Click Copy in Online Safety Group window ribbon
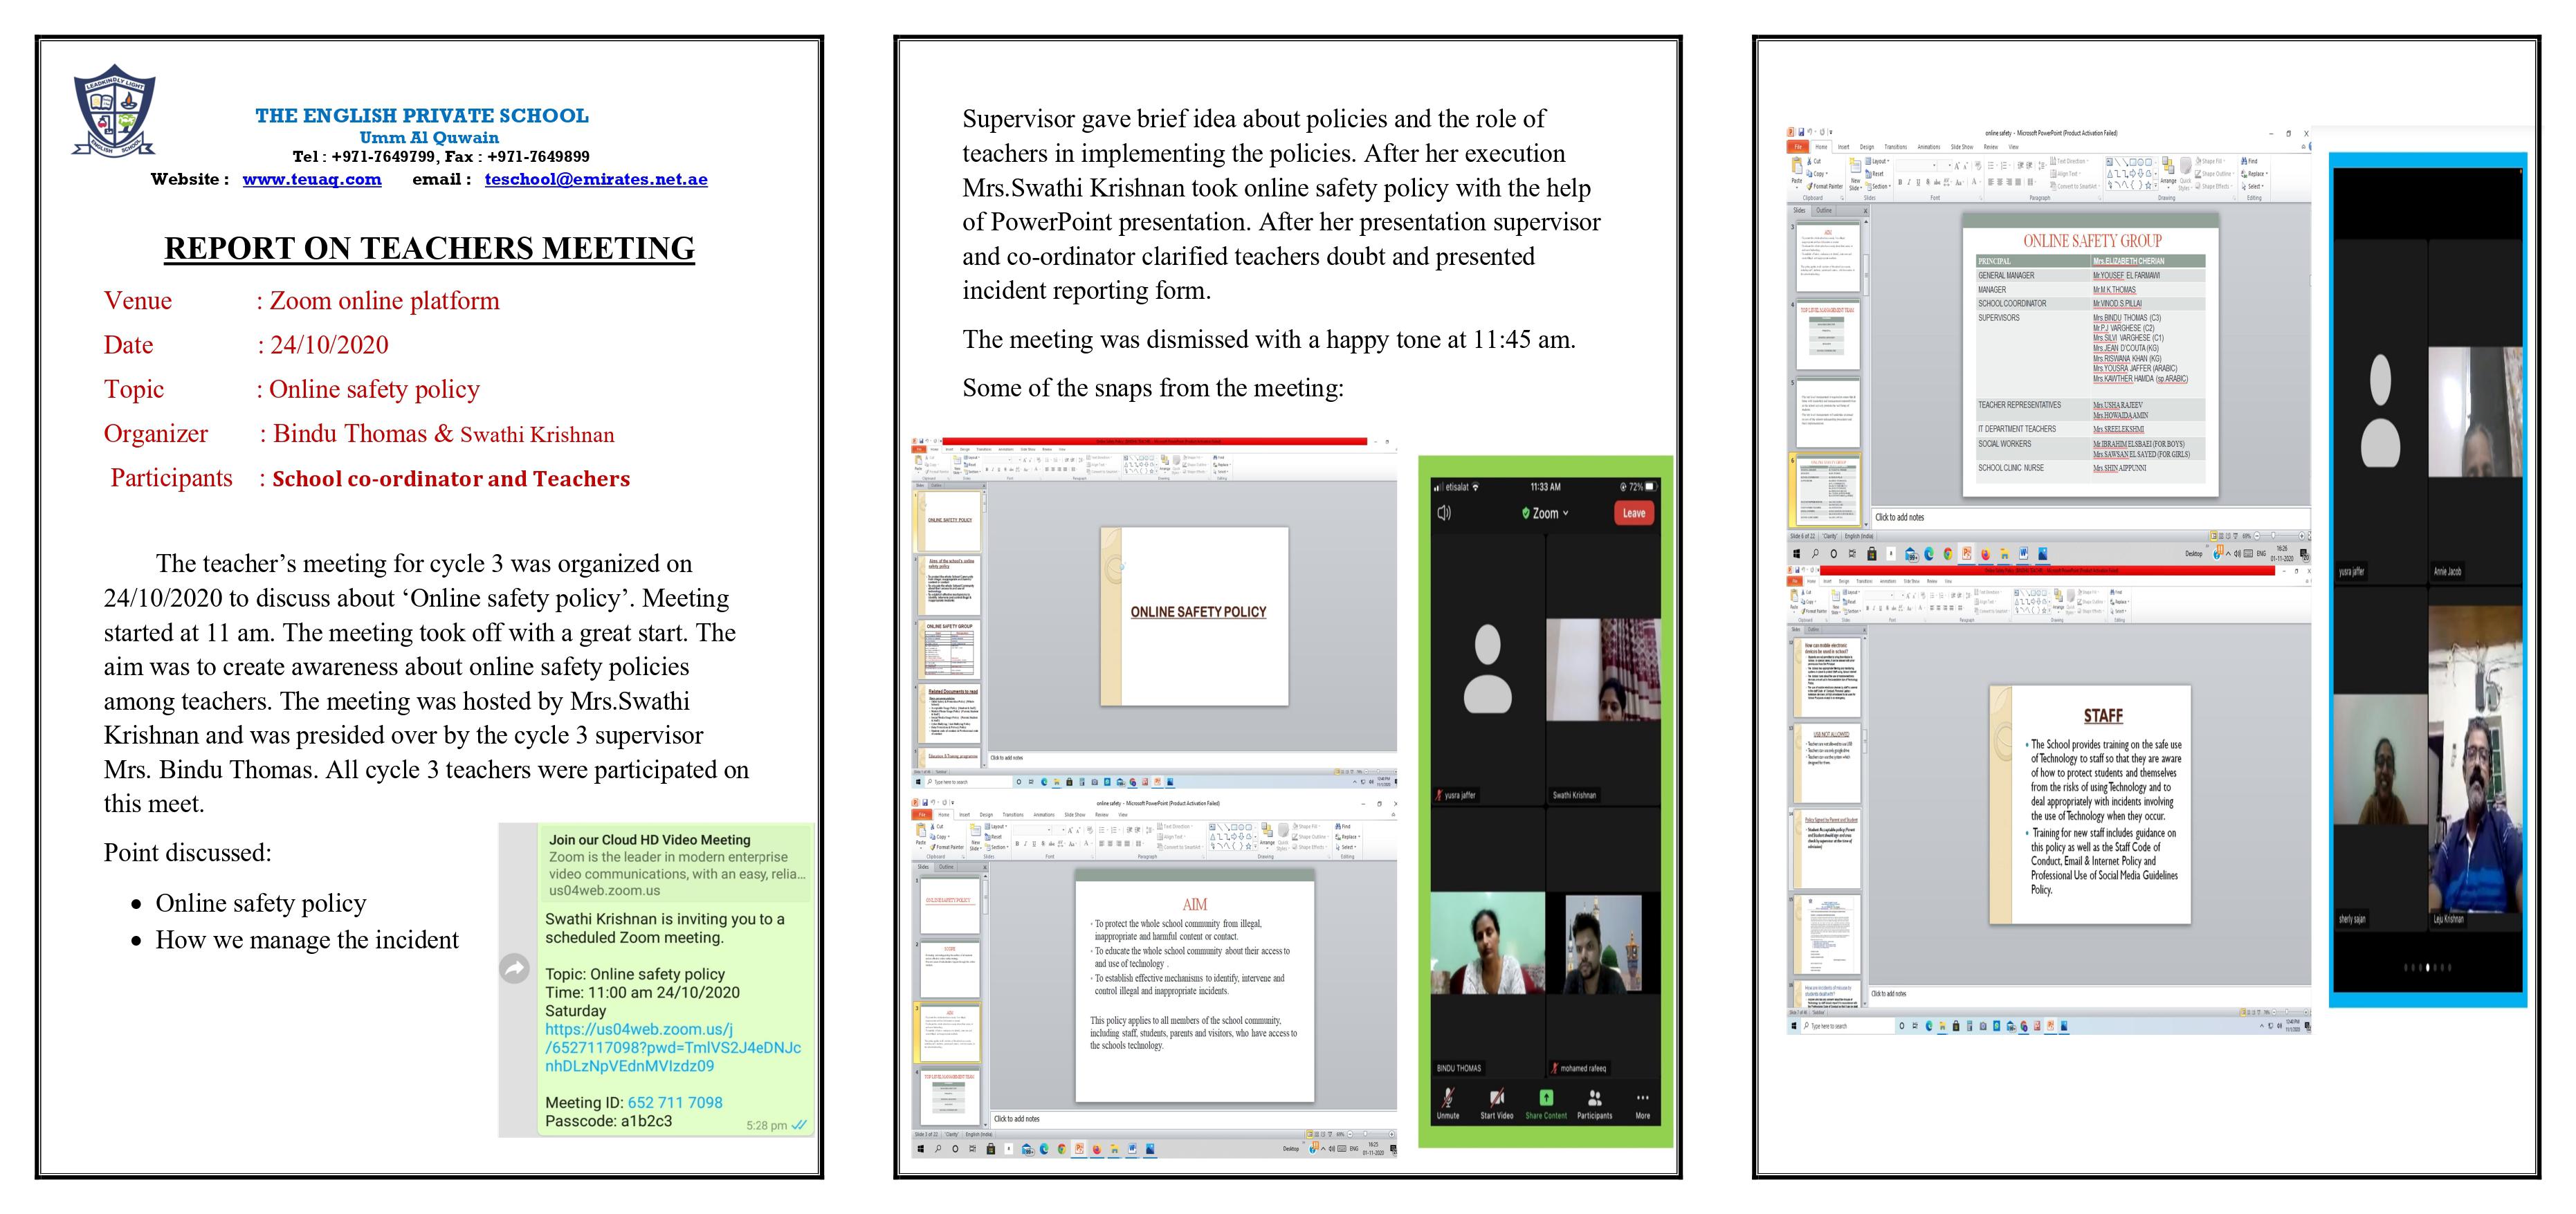The image size is (2576, 1214). coord(1818,174)
